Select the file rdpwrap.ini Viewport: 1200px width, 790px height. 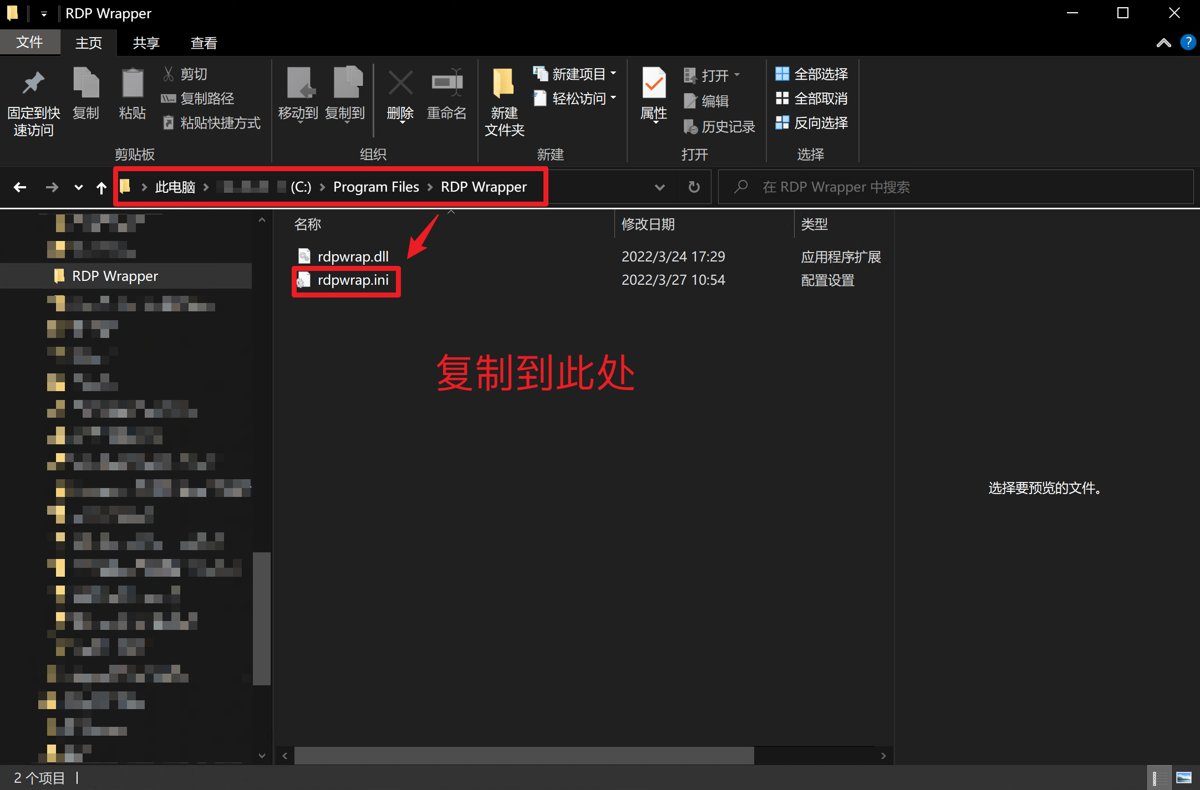343,280
